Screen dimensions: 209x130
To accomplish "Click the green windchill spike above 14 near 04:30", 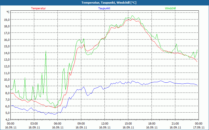I will (x=46, y=51).
